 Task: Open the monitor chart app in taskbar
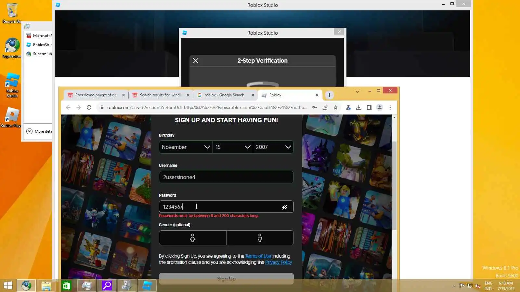(87, 286)
